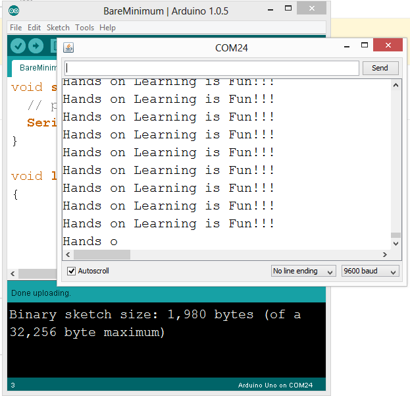Click the Java icon in COM24 window
Image resolution: width=410 pixels, height=396 pixels.
68,47
